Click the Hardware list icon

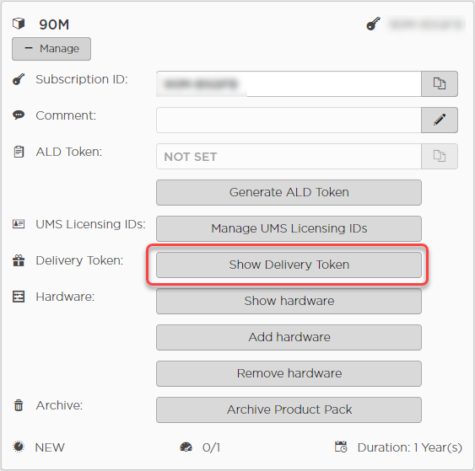pos(19,297)
